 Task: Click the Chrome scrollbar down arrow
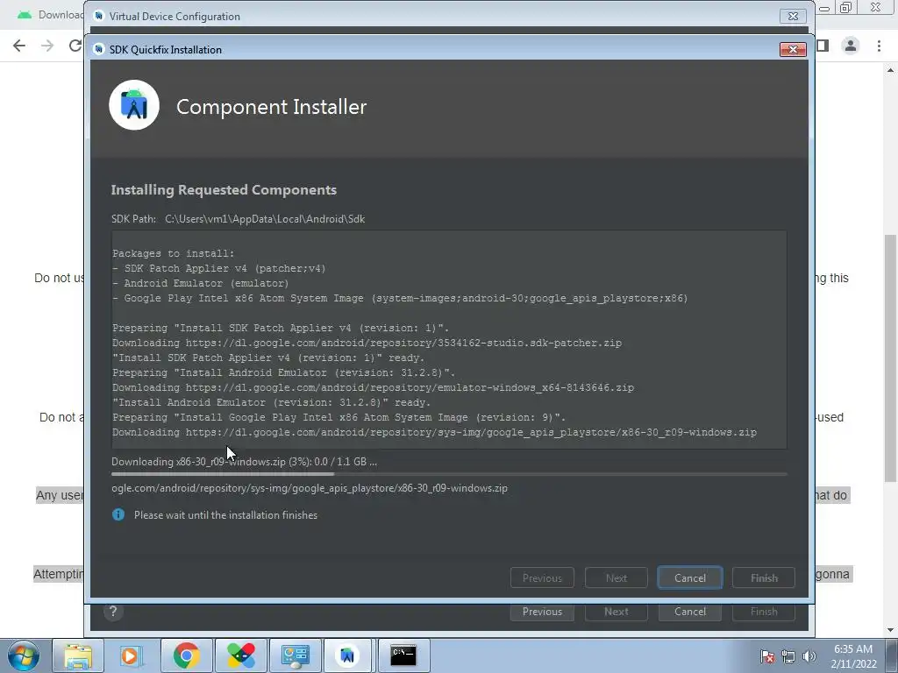click(x=890, y=630)
